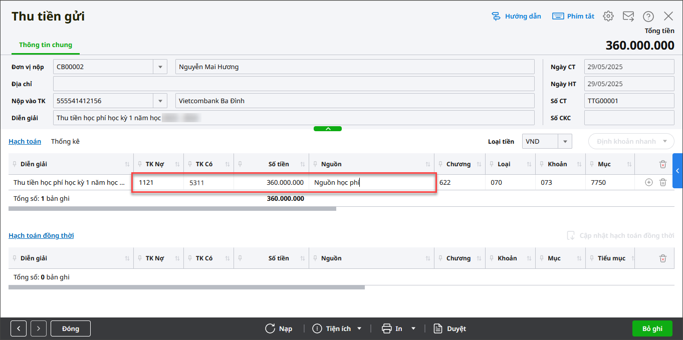Click the Hạch toán table horizontal scrollbar
The image size is (683, 340).
click(172, 208)
